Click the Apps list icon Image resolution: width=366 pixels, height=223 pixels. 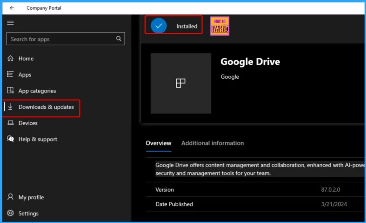coord(10,74)
